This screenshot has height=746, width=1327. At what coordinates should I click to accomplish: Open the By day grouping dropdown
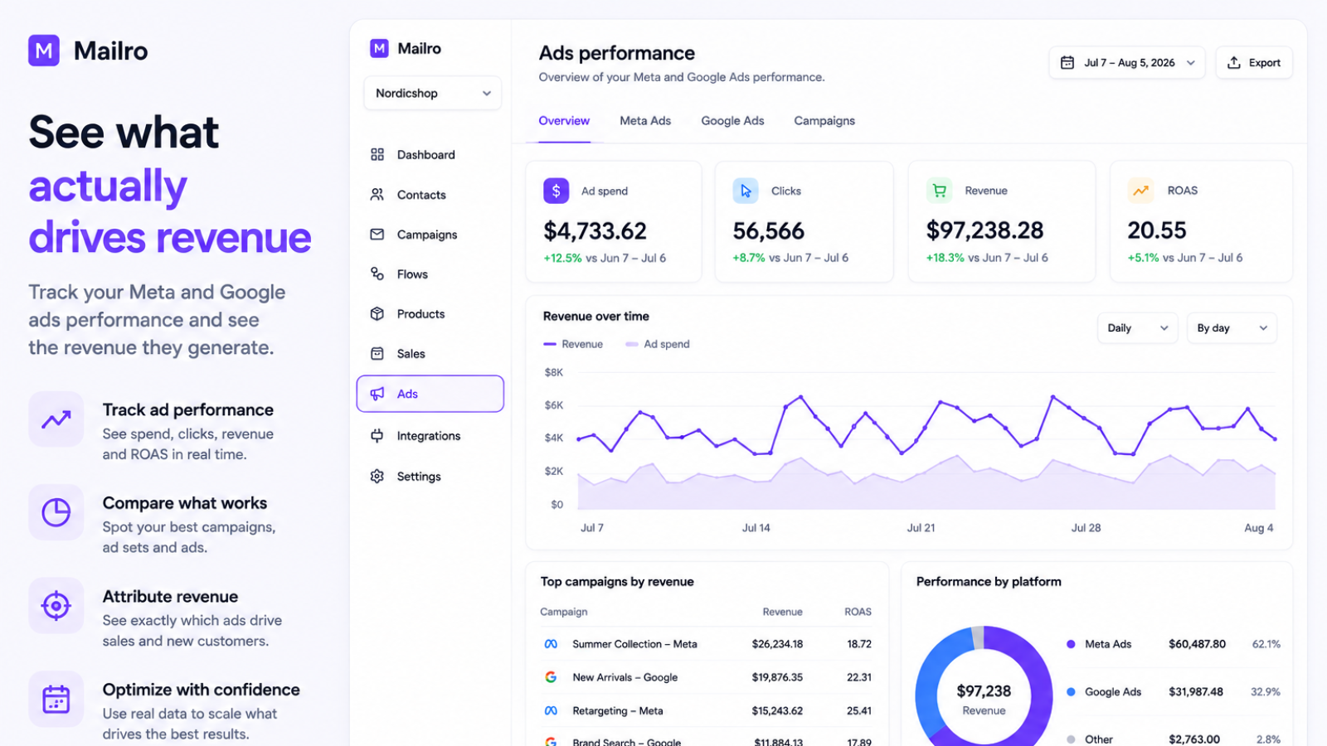click(x=1232, y=328)
